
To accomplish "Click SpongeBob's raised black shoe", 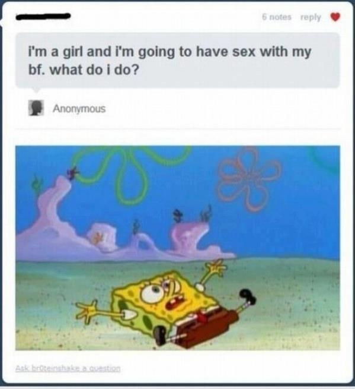I will point(248,296).
